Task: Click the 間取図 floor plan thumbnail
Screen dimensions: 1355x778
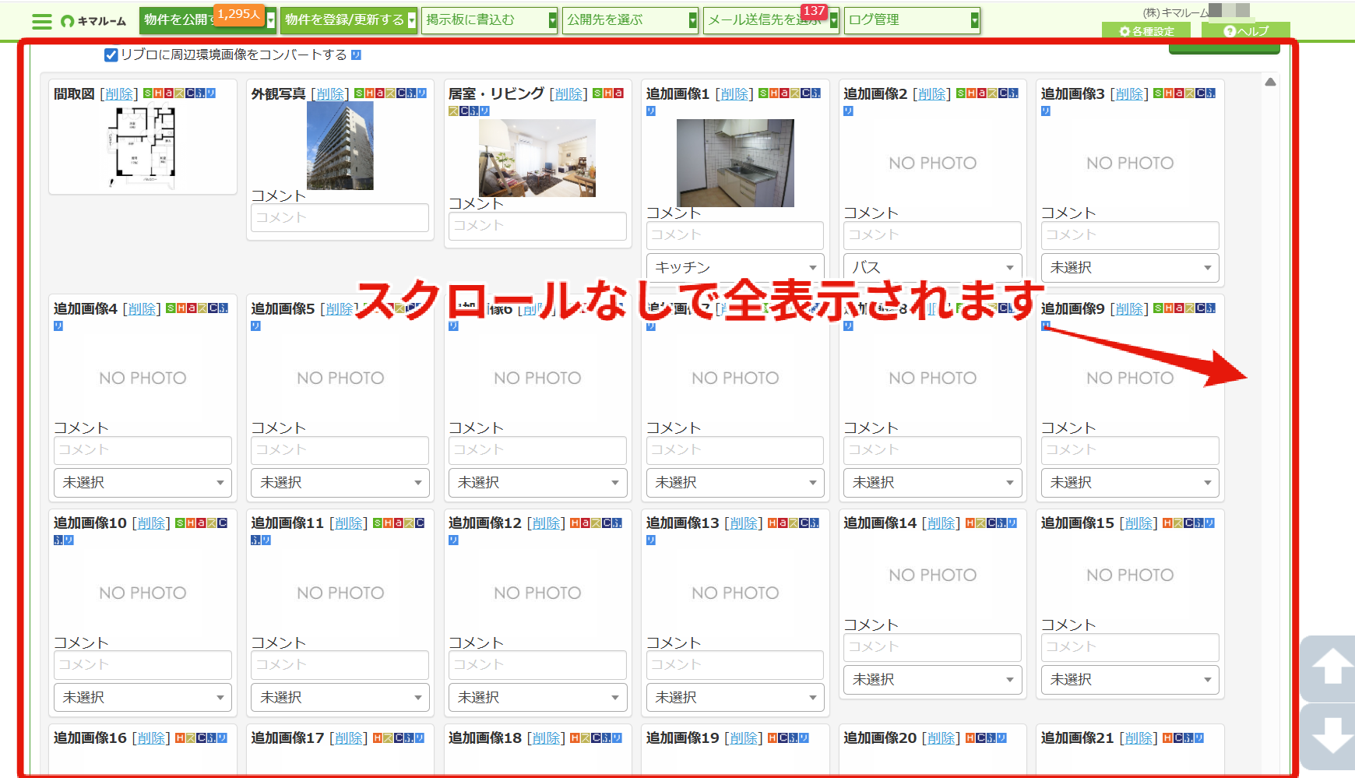Action: click(143, 146)
